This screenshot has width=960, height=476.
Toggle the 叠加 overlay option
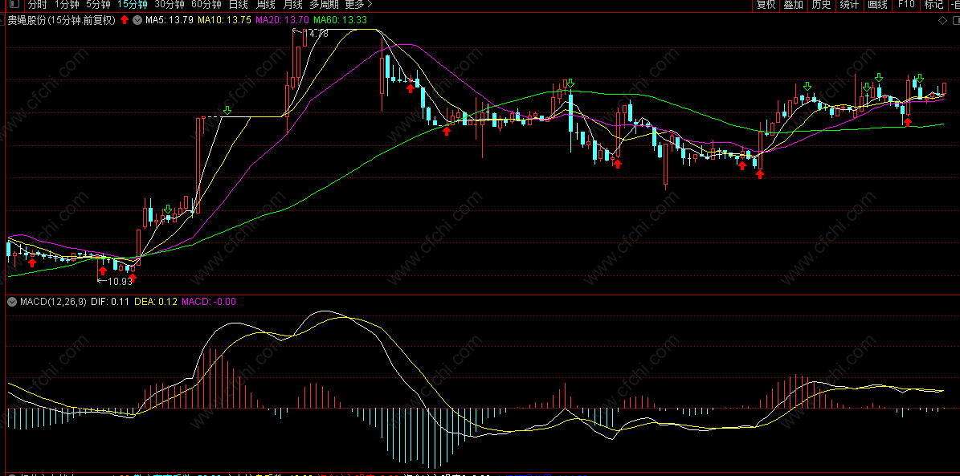(x=794, y=5)
